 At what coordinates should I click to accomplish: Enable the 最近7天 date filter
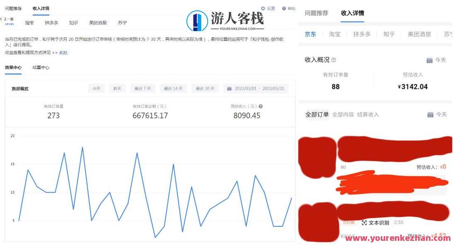pyautogui.click(x=143, y=88)
